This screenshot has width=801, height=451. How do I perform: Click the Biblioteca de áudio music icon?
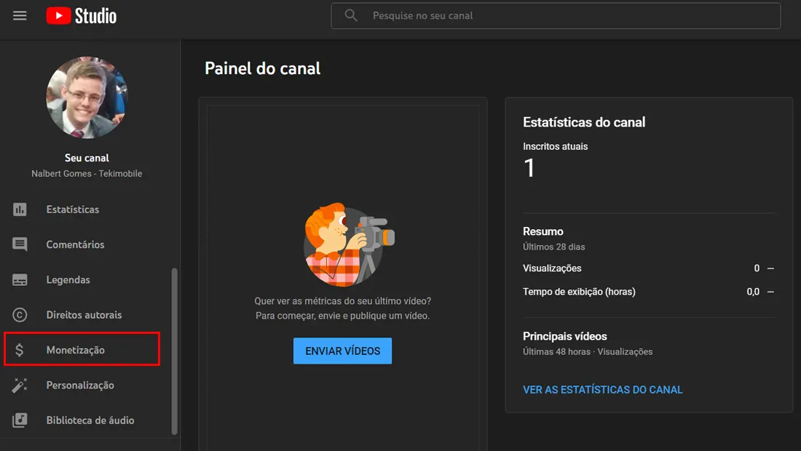click(20, 420)
